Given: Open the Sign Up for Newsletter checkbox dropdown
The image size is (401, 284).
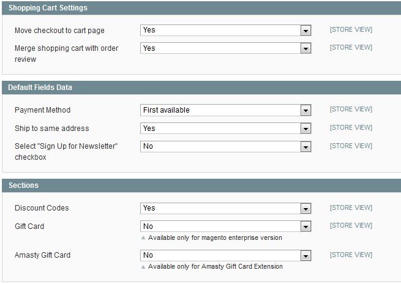Looking at the screenshot, I should 225,147.
